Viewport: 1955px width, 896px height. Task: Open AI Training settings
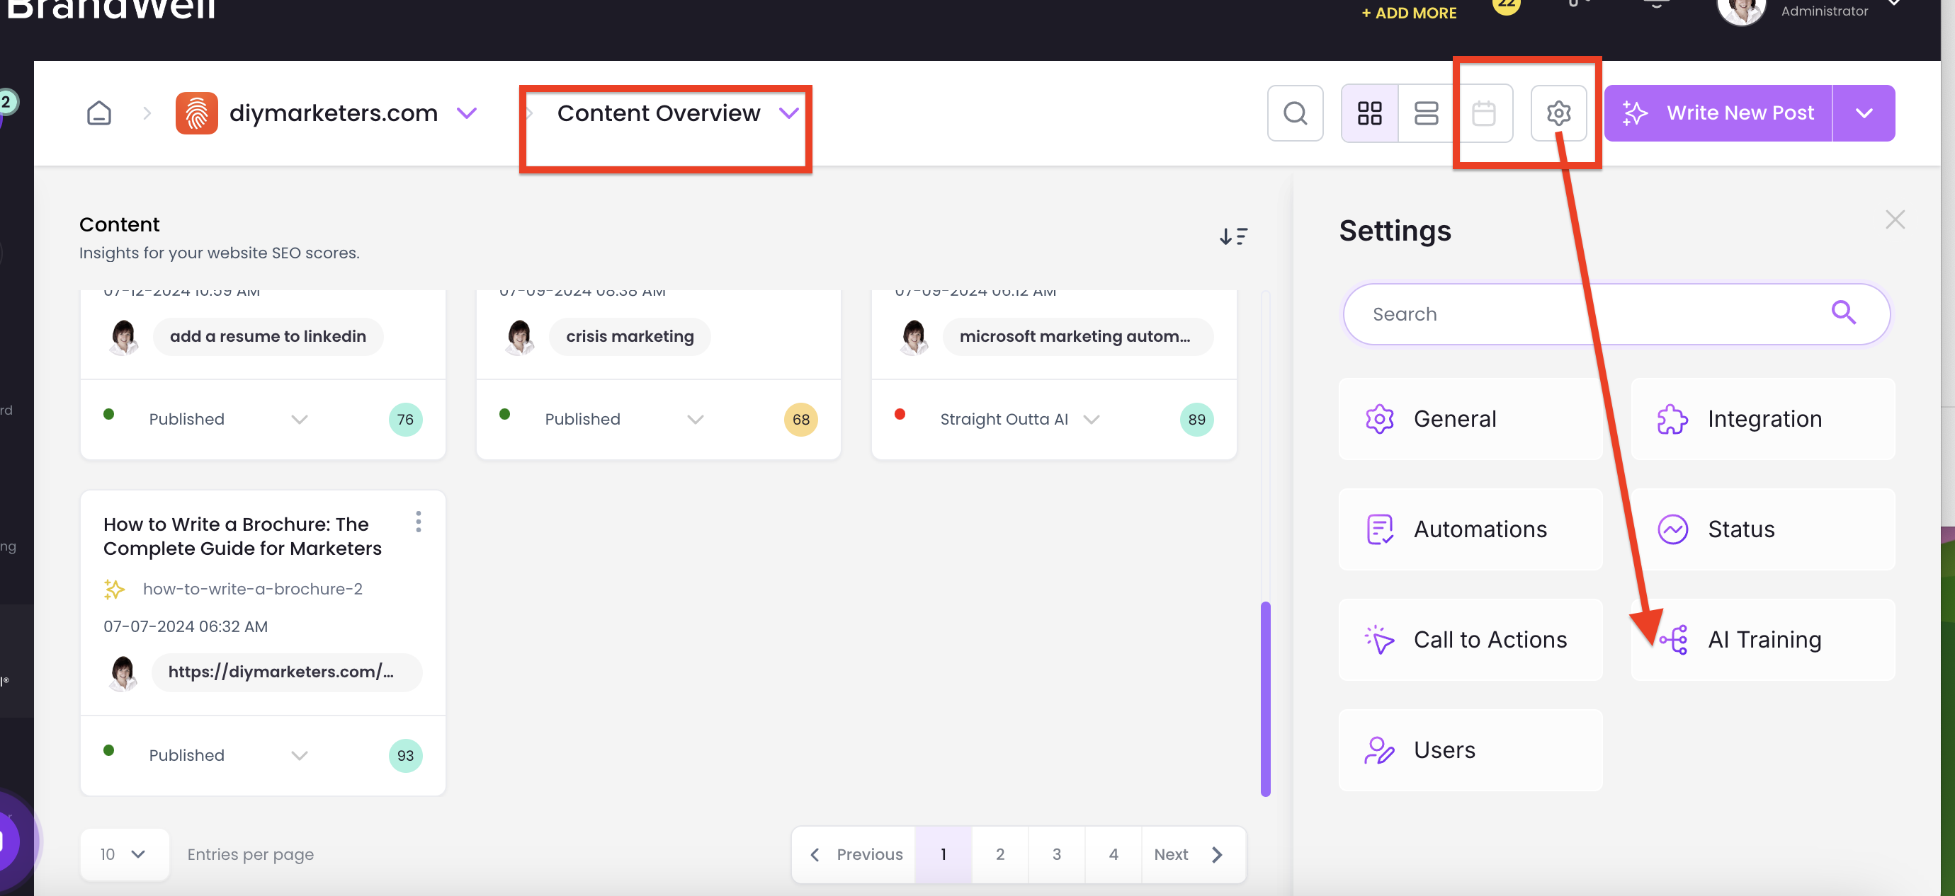point(1762,639)
